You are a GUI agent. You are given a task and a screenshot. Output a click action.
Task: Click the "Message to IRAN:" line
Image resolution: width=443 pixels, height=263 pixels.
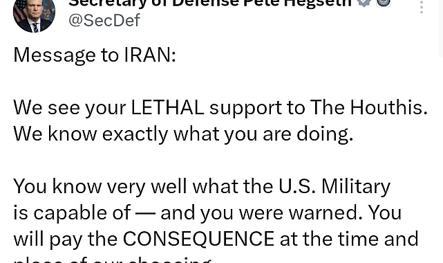pyautogui.click(x=95, y=55)
